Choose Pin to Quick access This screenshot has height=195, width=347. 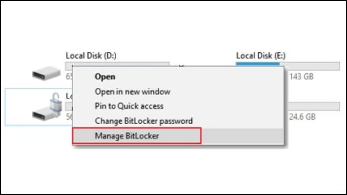129,106
